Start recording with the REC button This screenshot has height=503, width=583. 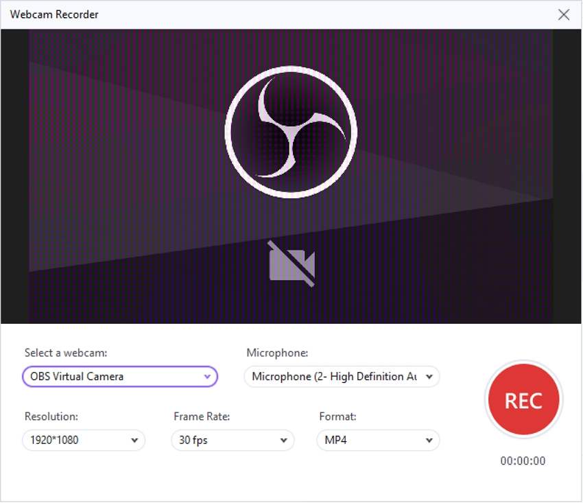[x=523, y=399]
